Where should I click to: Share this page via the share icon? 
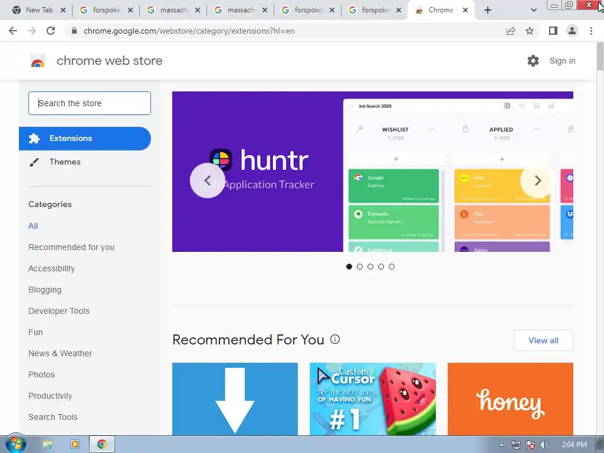(511, 31)
